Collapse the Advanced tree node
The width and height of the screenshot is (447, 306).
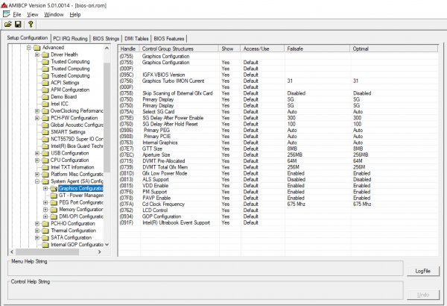29,48
